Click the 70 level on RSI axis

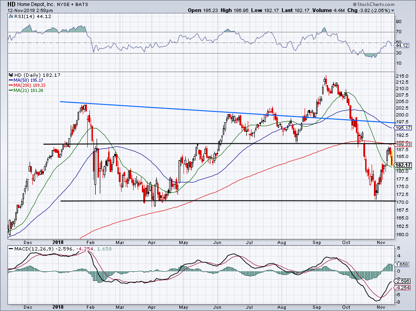pyautogui.click(x=398, y=32)
